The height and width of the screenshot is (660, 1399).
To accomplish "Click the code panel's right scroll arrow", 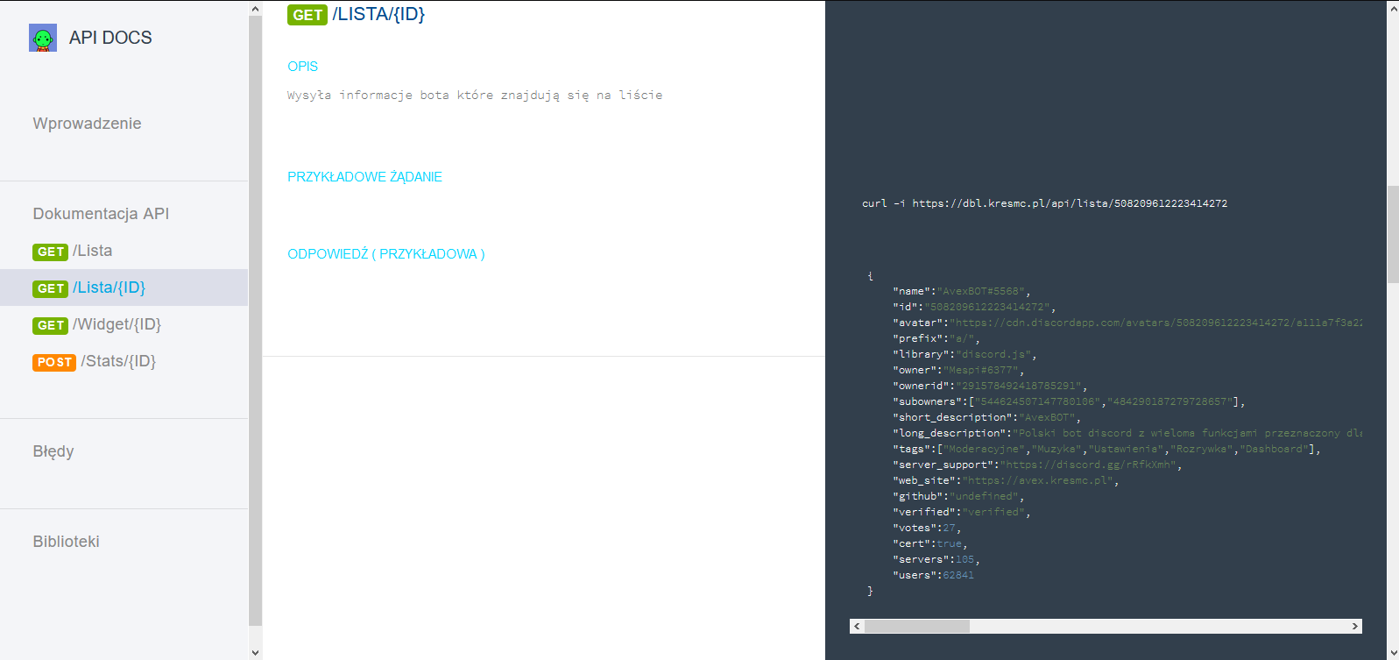I will coord(1354,626).
